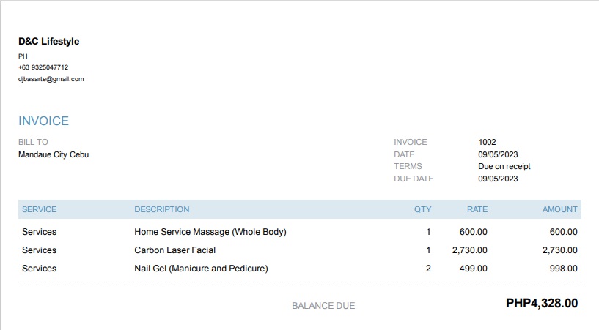599x330 pixels.
Task: Click the blue INVOICE heading
Action: [43, 121]
